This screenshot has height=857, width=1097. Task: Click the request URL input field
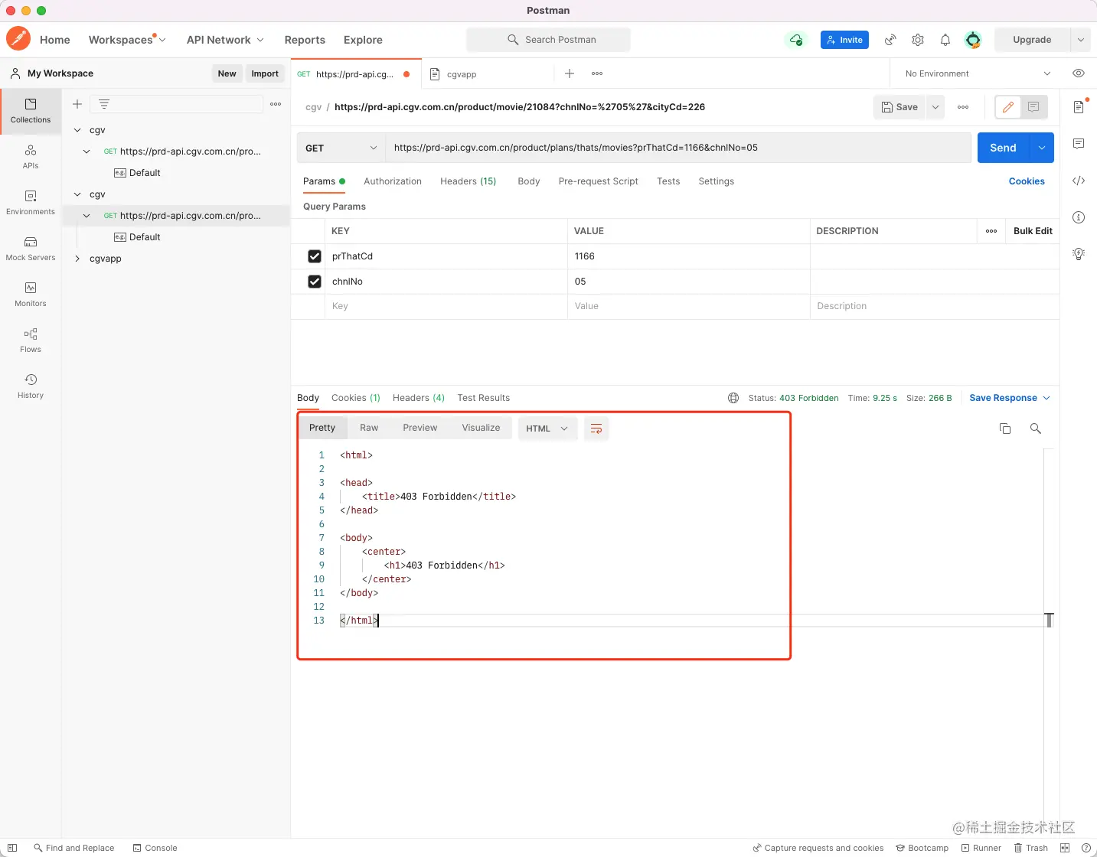point(678,148)
